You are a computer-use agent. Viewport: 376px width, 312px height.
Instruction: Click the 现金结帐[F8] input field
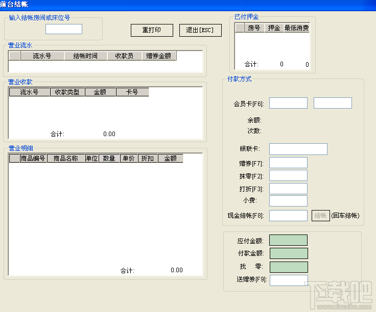point(288,216)
